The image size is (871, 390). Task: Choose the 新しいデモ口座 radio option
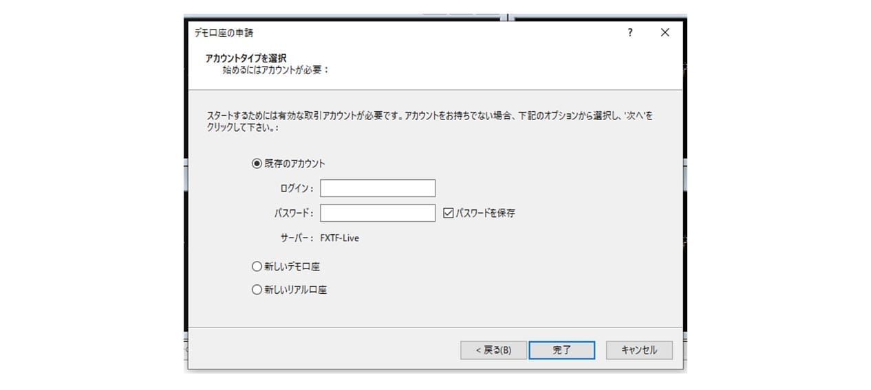point(257,266)
